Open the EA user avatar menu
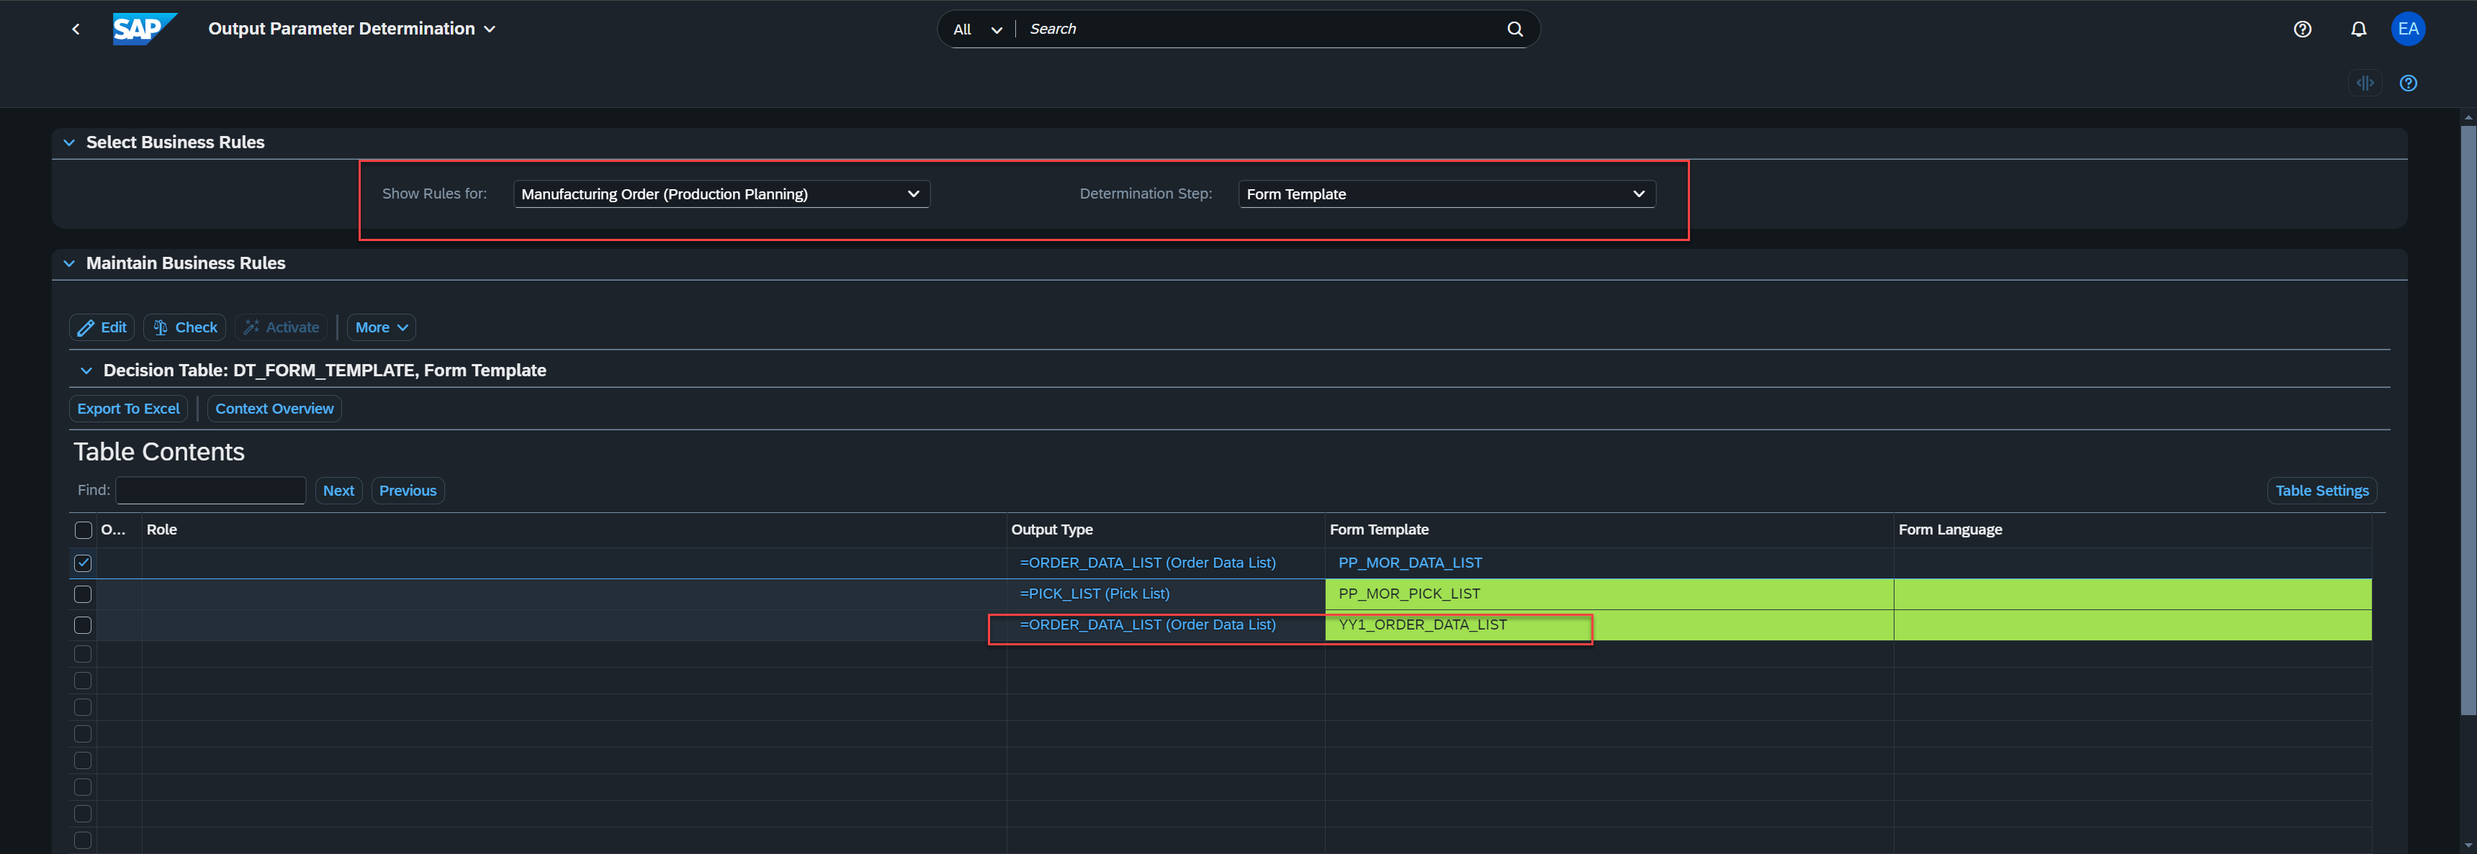Viewport: 2477px width, 854px height. pyautogui.click(x=2408, y=29)
